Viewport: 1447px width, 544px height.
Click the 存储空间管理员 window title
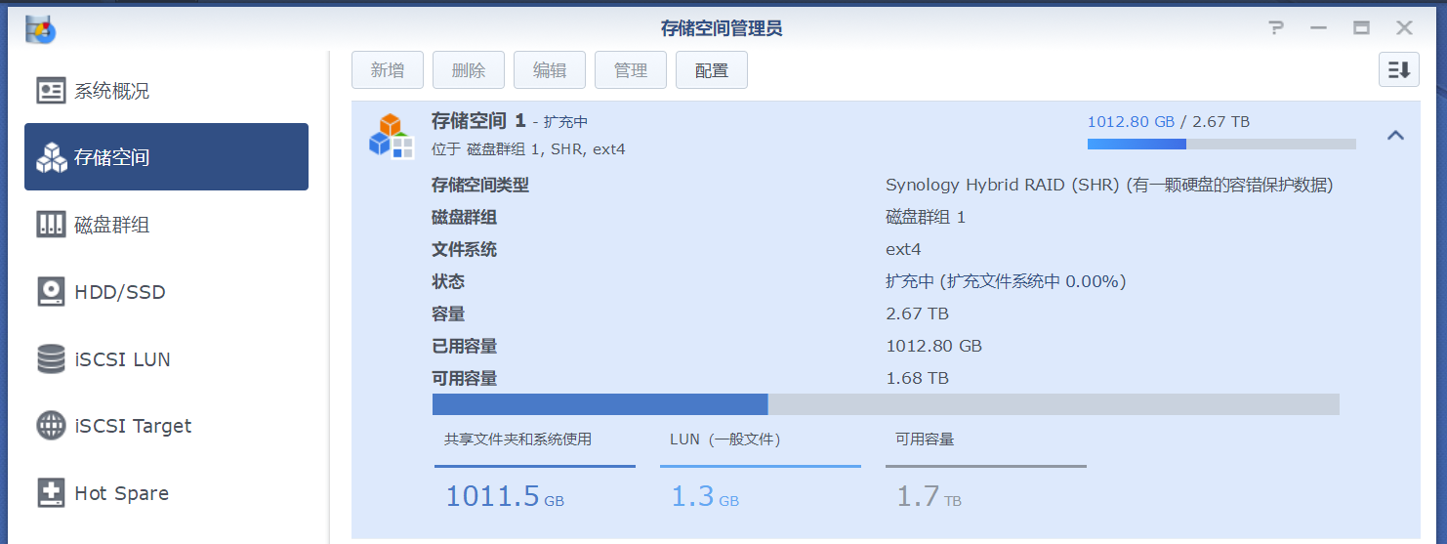click(722, 28)
